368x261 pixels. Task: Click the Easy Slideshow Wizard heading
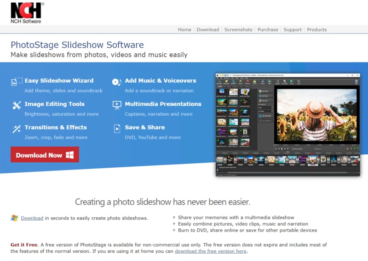59,81
